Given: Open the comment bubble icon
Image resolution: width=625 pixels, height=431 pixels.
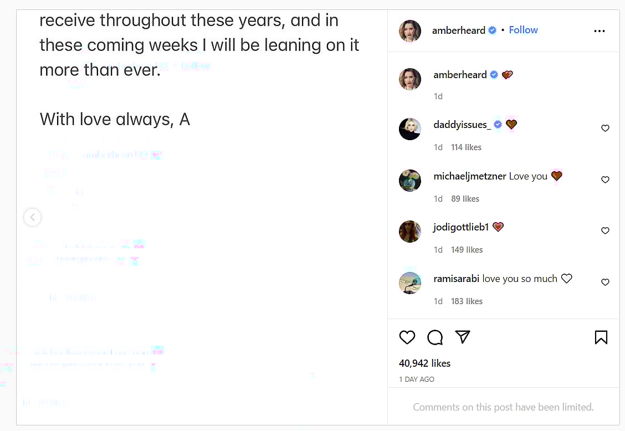Looking at the screenshot, I should (435, 337).
